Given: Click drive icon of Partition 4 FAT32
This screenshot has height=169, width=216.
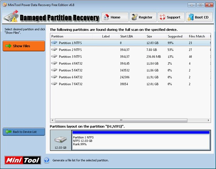Looking at the screenshot, I should click(x=54, y=63).
